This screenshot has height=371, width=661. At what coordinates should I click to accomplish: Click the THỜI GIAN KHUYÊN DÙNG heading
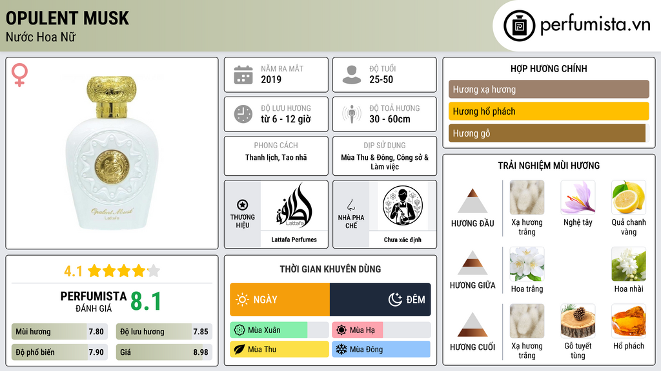coord(330,269)
